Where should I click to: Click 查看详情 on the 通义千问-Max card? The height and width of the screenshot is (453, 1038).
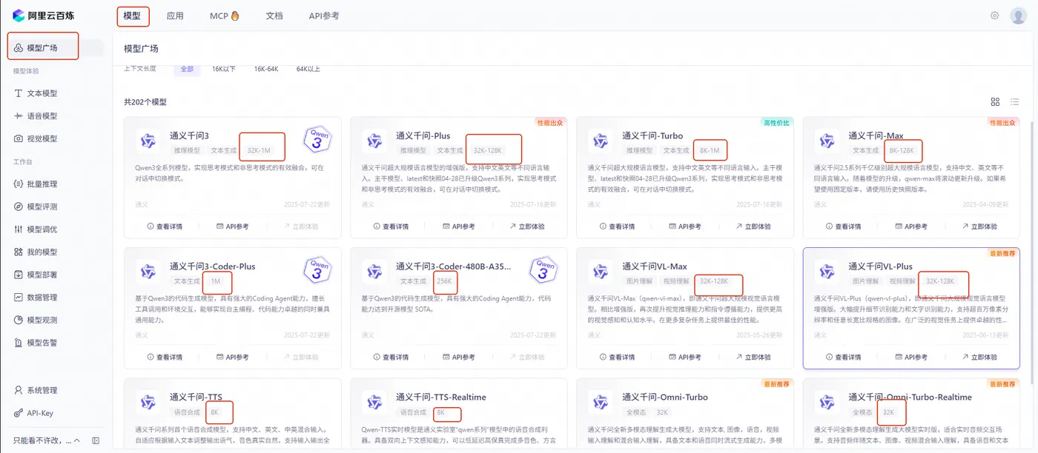tap(843, 226)
